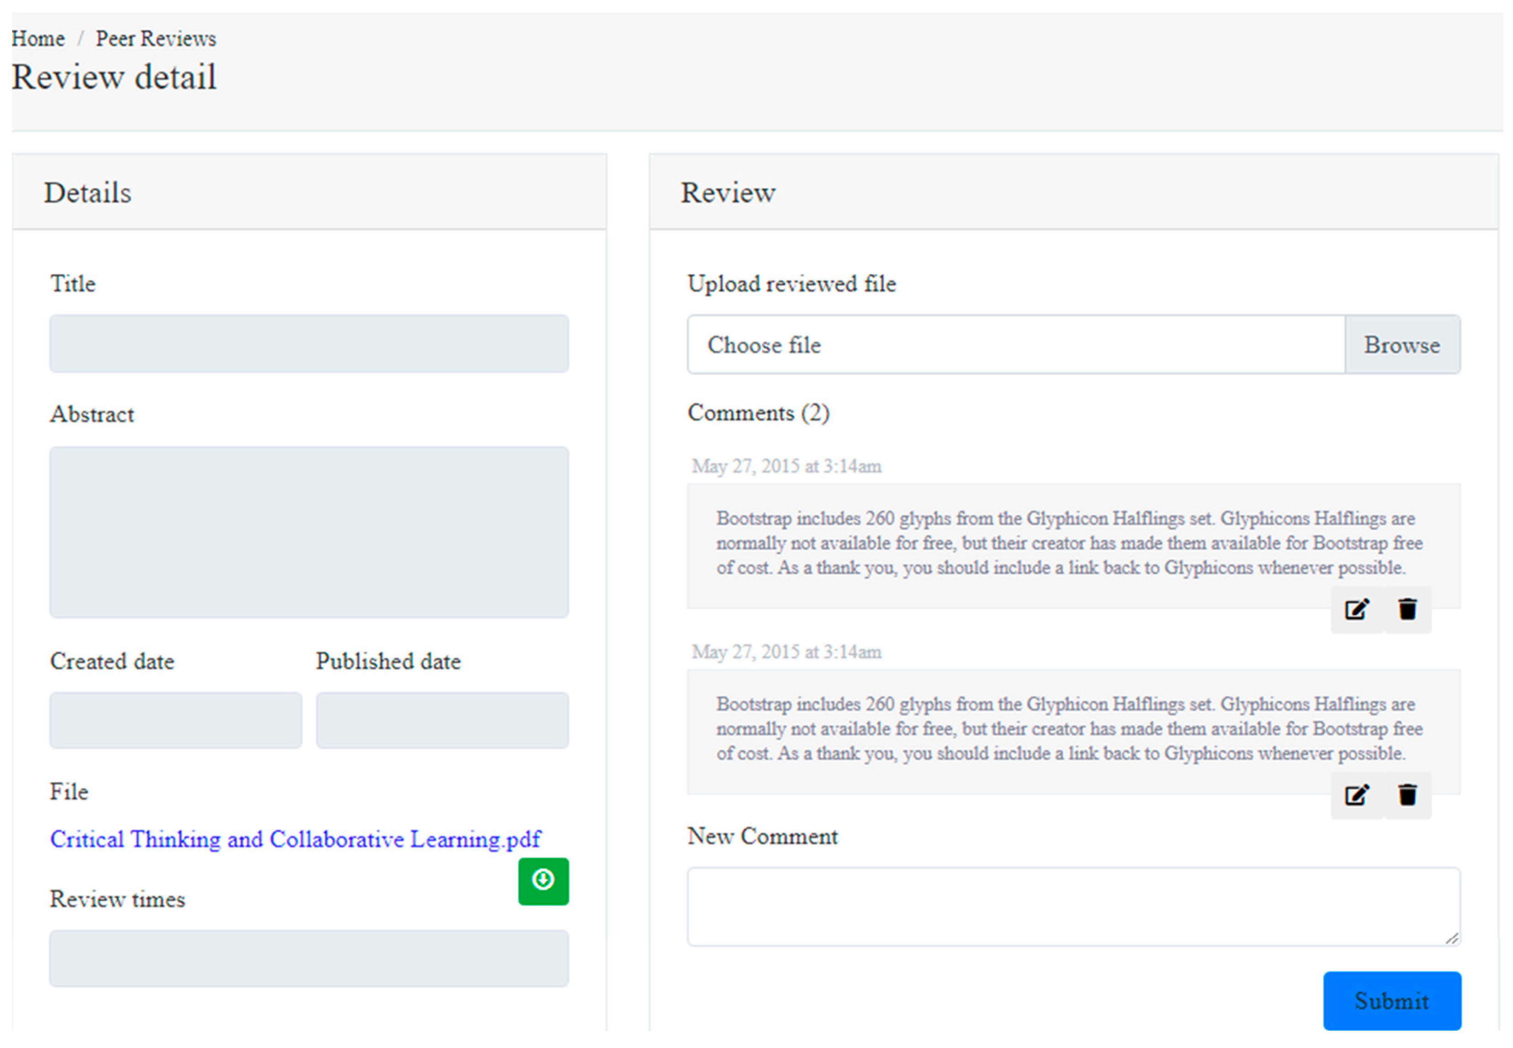
Task: Delete the second comment with trash icon
Action: 1407,795
